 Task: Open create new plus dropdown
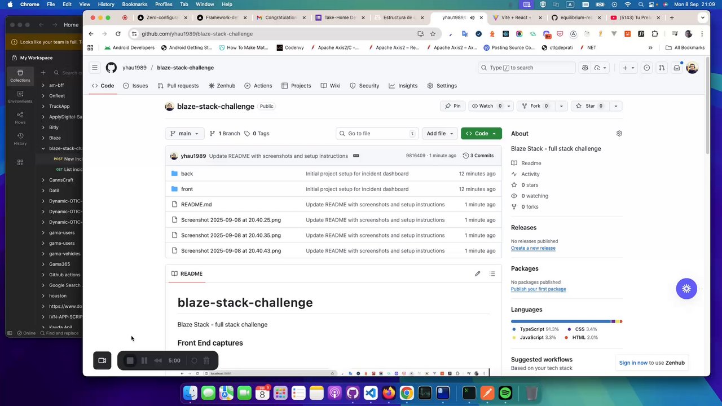628,68
